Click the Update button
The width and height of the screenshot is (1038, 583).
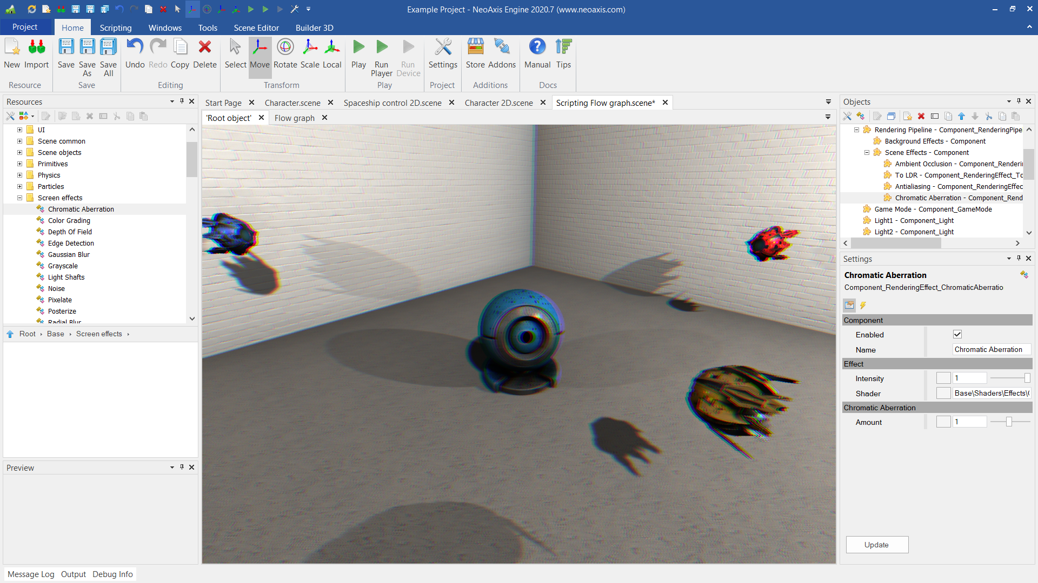[876, 545]
